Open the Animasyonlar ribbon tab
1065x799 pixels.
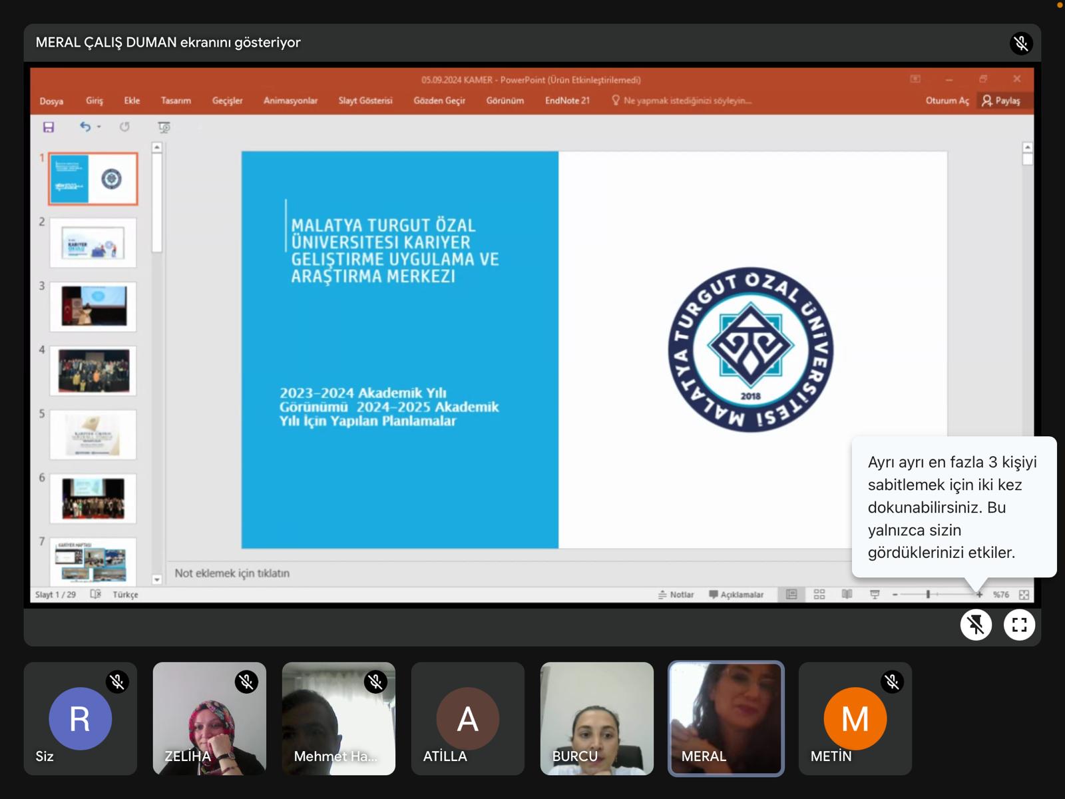(x=290, y=101)
